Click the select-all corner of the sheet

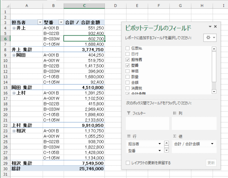pos(5,6)
